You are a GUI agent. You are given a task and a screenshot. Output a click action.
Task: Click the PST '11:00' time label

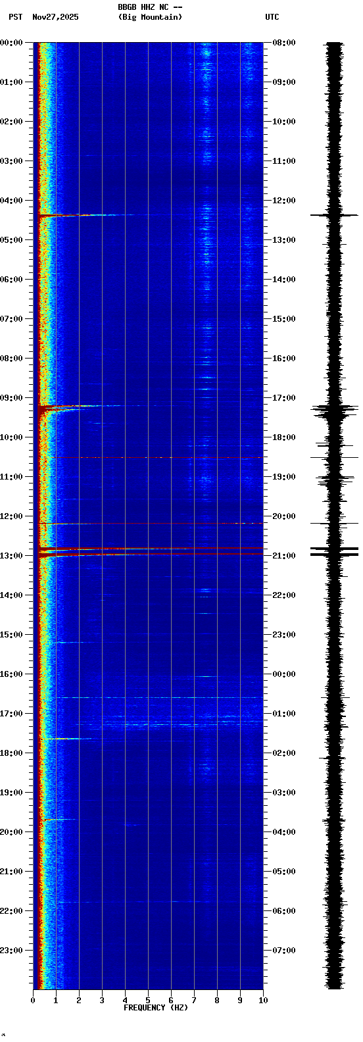[x=11, y=477]
